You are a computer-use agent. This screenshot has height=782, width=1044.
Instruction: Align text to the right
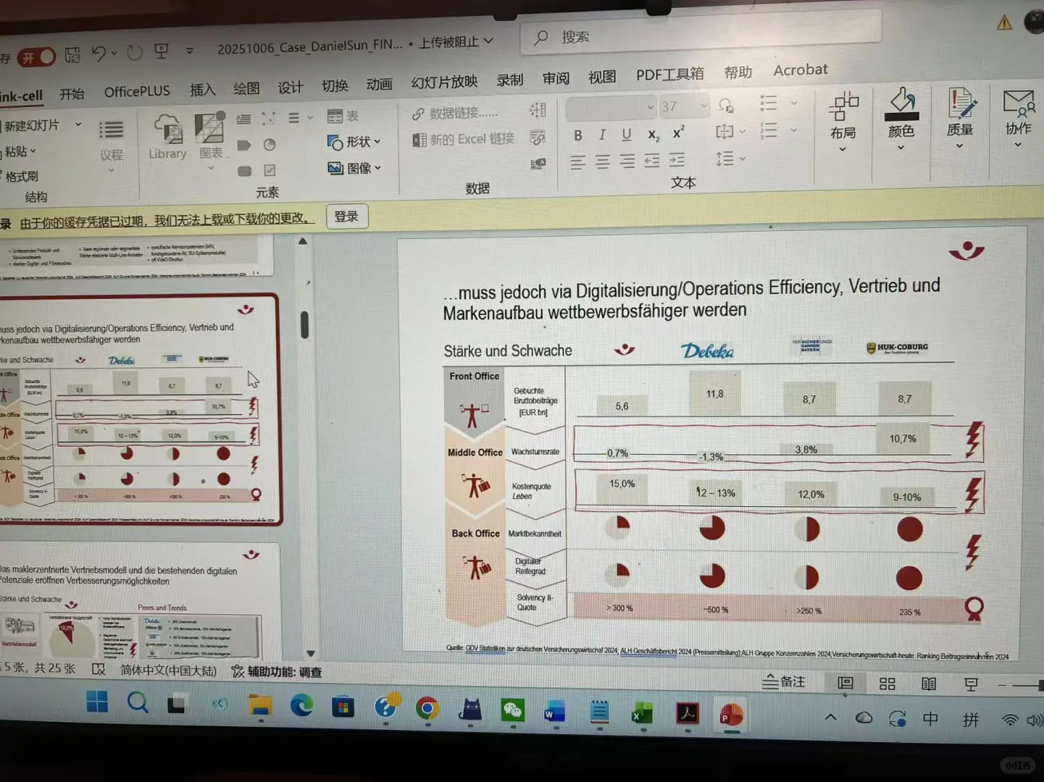pos(627,161)
